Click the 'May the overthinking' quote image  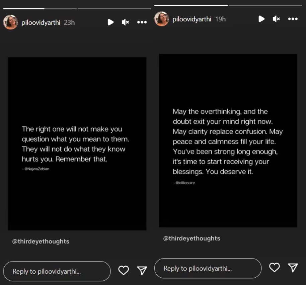coord(228,140)
